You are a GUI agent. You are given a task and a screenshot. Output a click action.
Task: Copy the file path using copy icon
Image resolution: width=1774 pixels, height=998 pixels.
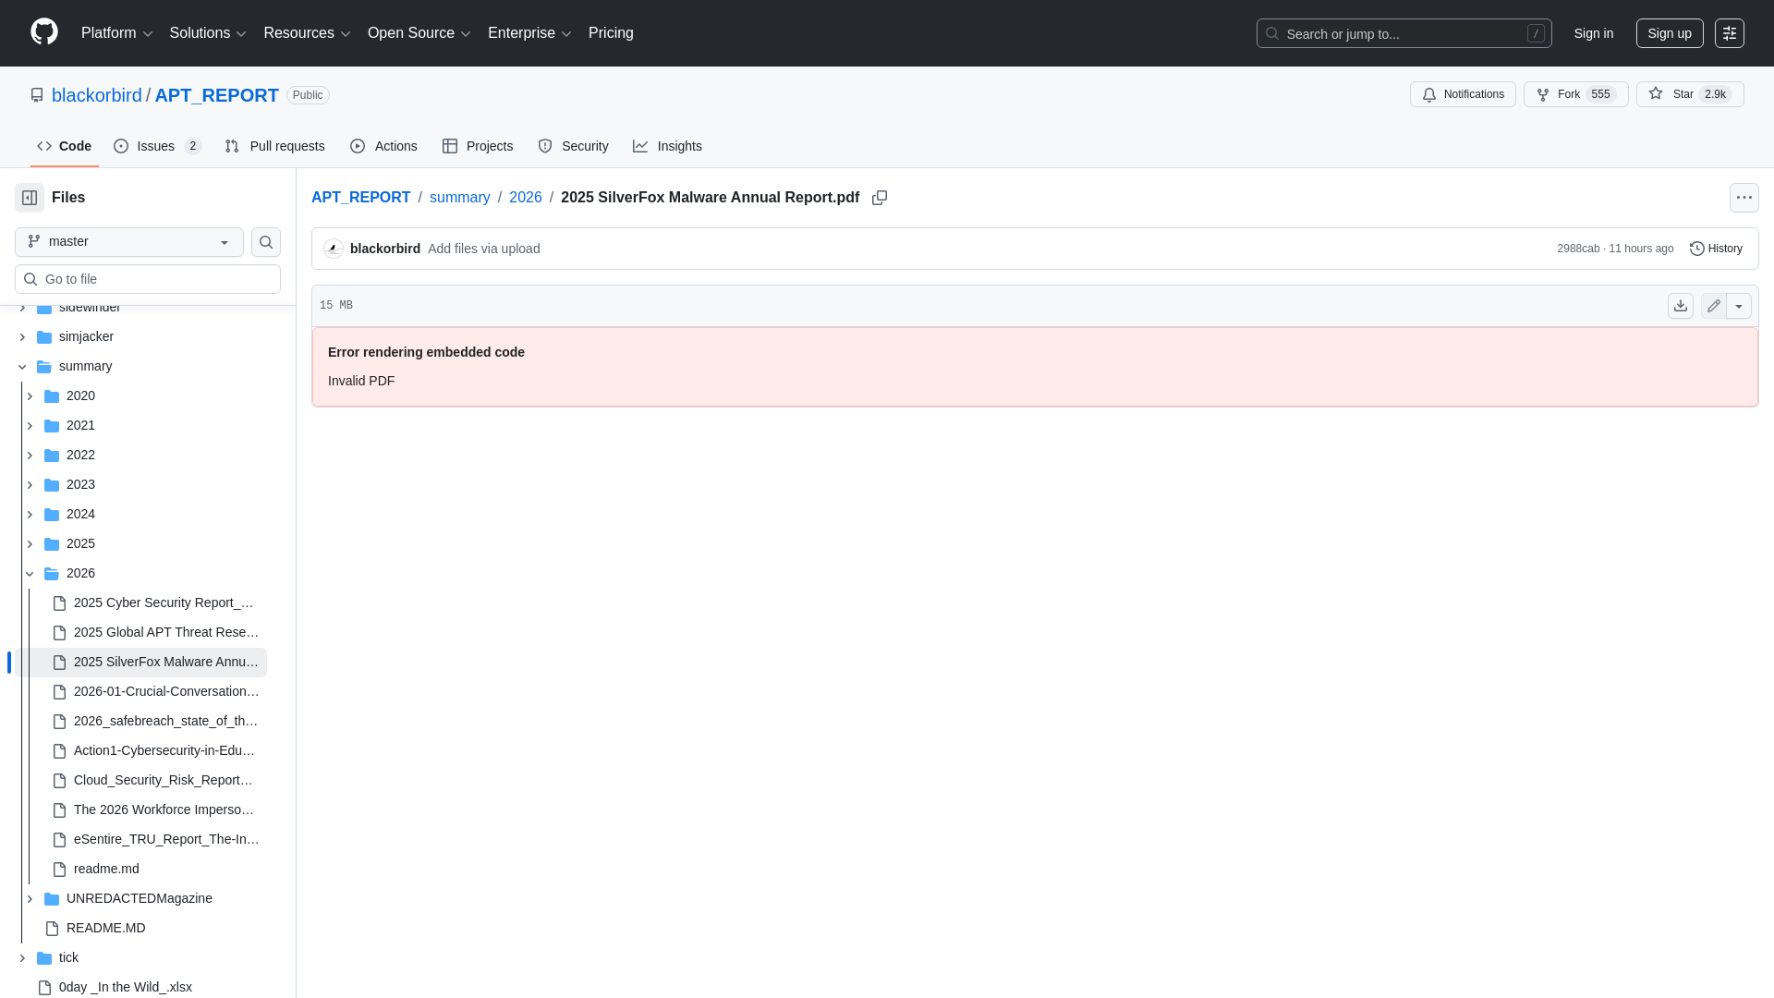click(x=879, y=198)
